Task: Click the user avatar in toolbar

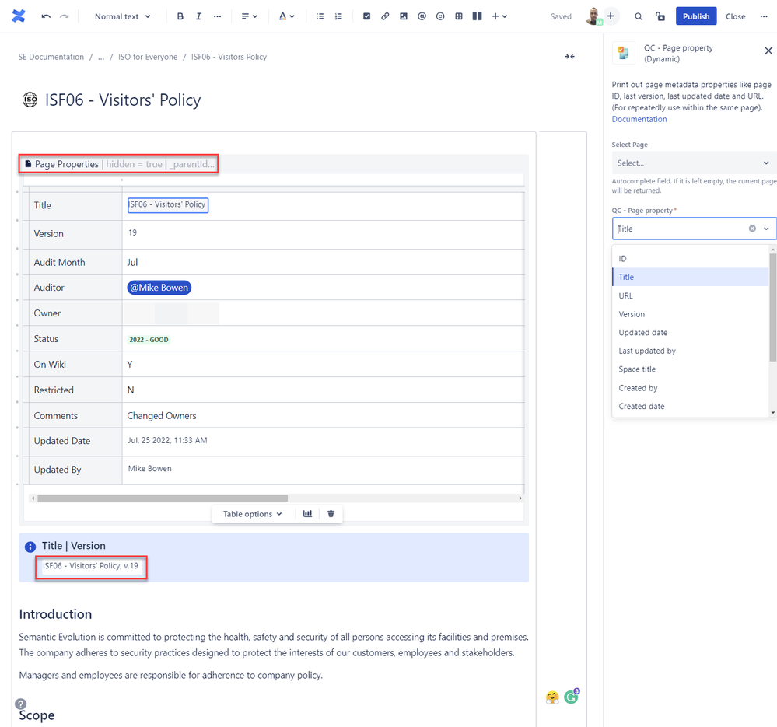Action: pyautogui.click(x=593, y=16)
